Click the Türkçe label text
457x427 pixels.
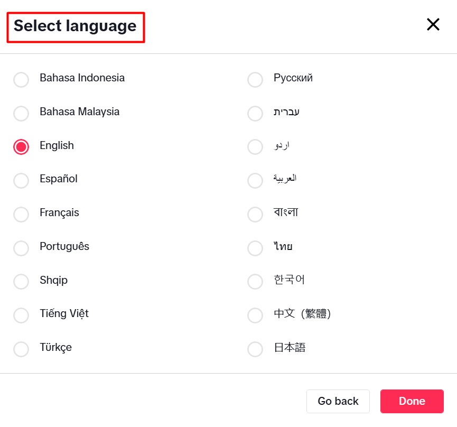tap(55, 347)
